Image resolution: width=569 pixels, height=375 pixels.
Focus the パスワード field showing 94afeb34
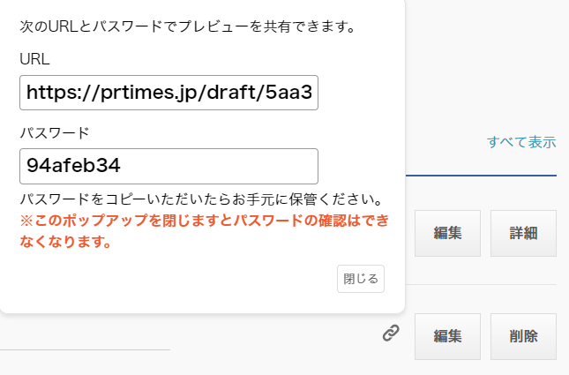(x=168, y=166)
